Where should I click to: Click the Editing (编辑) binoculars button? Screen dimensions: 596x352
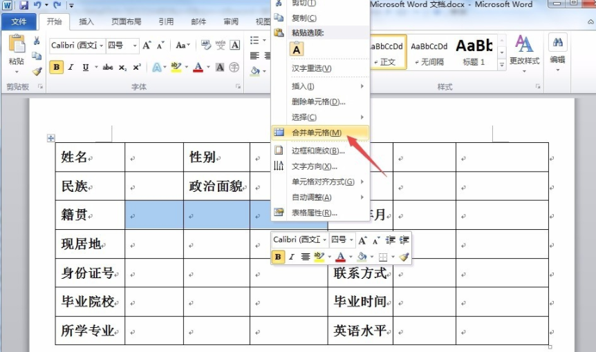[x=557, y=53]
